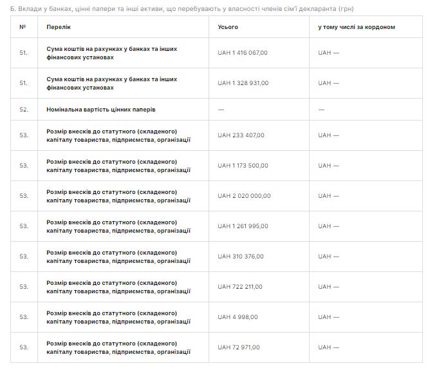Click the bank accounts label beside UAH 1 416 067,00
This screenshot has height=379, width=430.
(112, 53)
